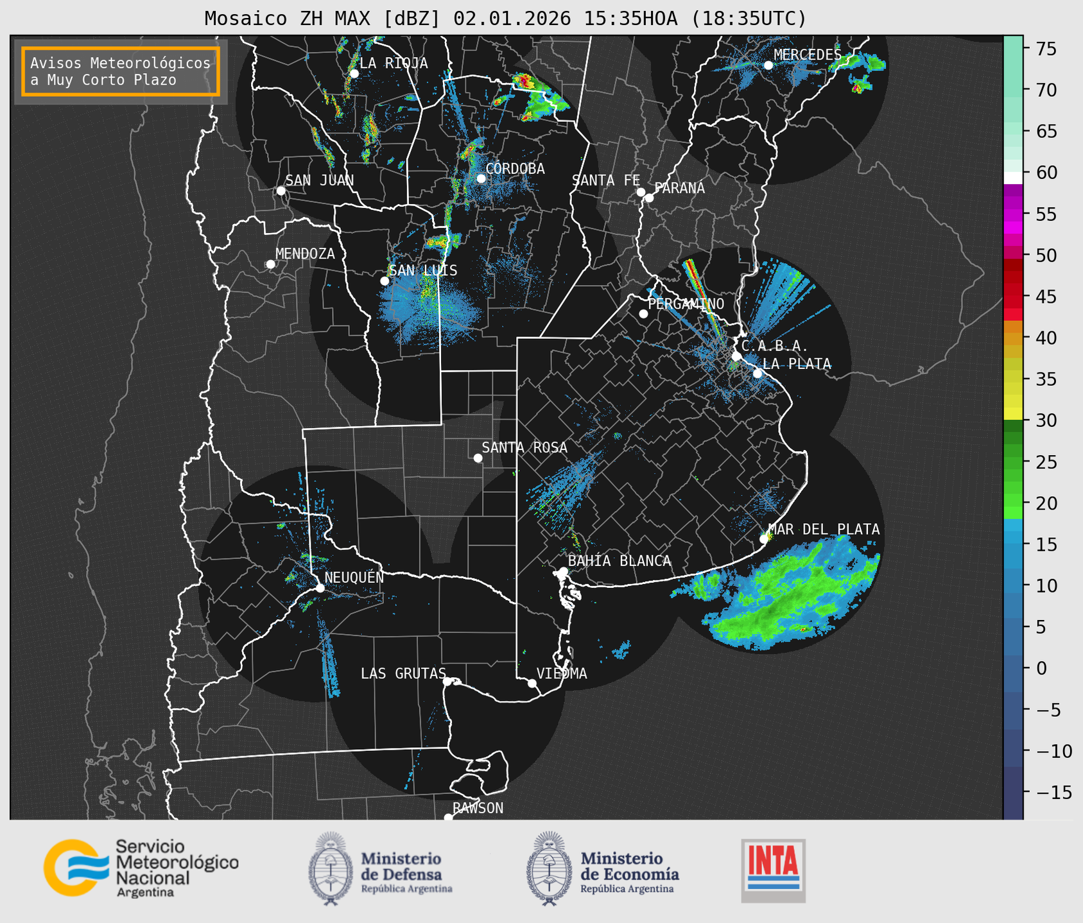Viewport: 1083px width, 923px height.
Task: Click the 0 dBZ label on color scale
Action: pos(1041,668)
